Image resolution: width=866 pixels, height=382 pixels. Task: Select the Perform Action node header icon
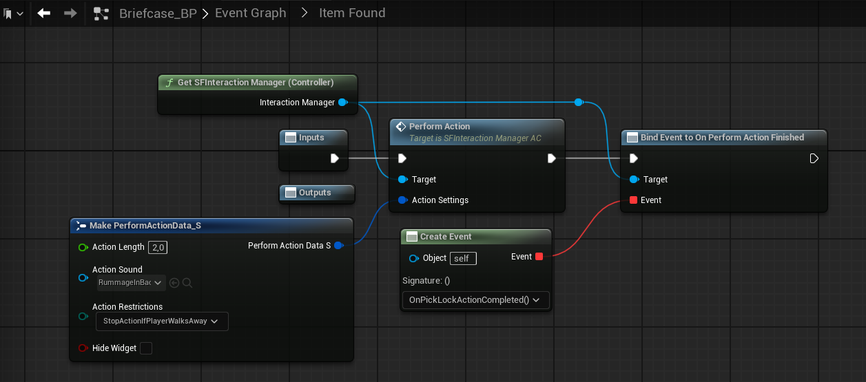pos(400,127)
